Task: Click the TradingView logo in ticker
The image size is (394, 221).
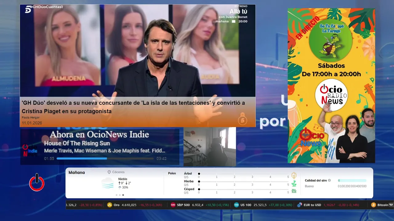Action: point(391,205)
